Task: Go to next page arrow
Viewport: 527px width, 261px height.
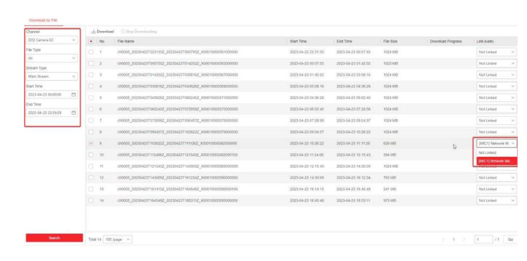Action: (x=464, y=239)
